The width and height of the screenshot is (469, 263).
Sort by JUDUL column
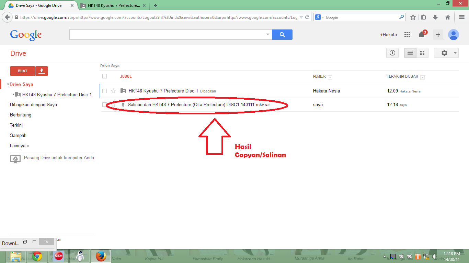click(126, 77)
